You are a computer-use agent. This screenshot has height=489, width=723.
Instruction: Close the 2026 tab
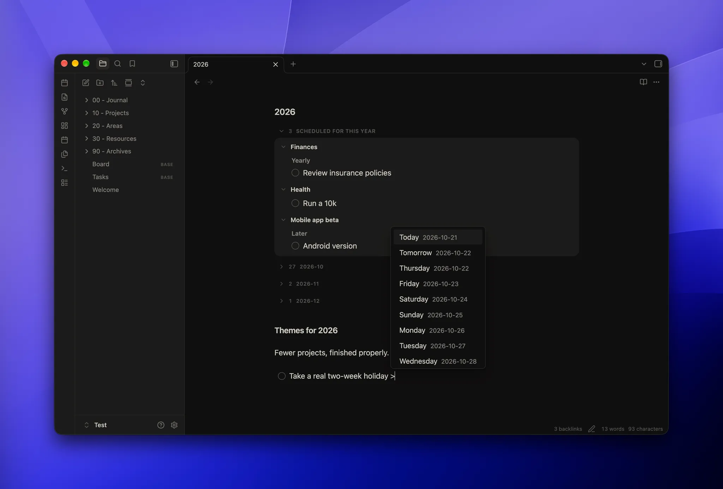276,65
